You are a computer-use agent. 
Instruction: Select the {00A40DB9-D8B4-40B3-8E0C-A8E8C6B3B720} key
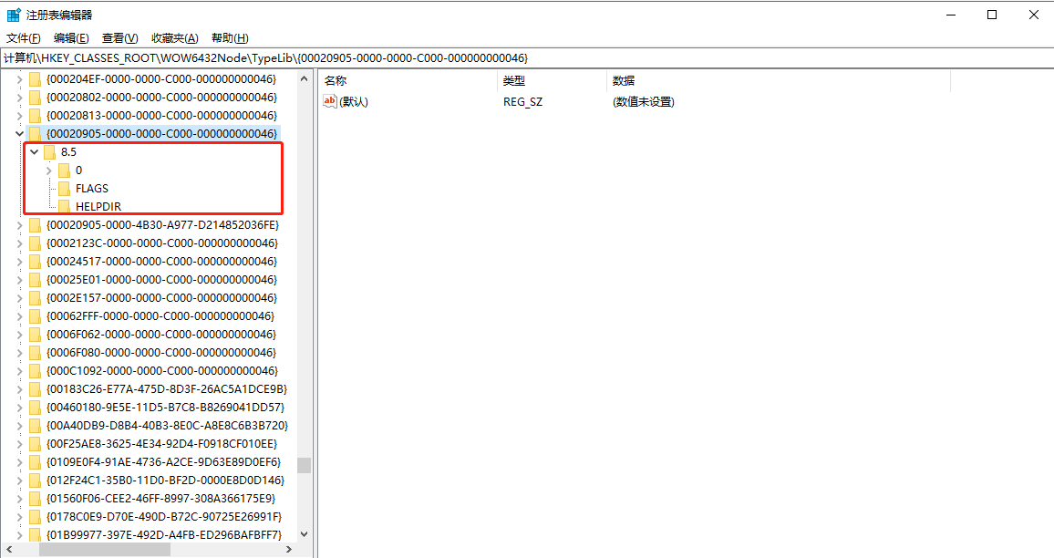pyautogui.click(x=166, y=426)
